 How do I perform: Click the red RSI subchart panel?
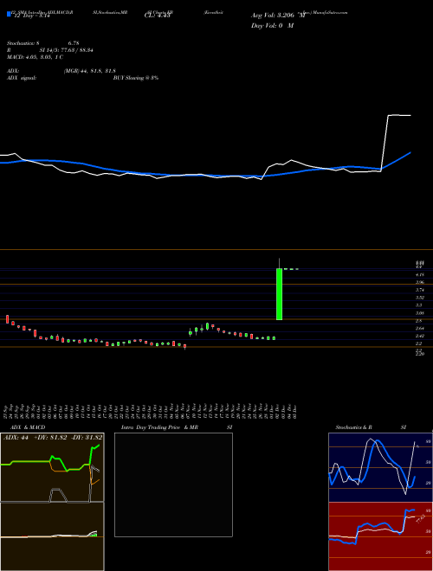tap(380, 536)
